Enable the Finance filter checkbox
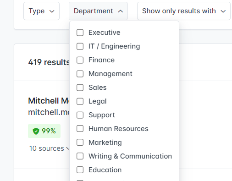This screenshot has width=232, height=181. (80, 60)
